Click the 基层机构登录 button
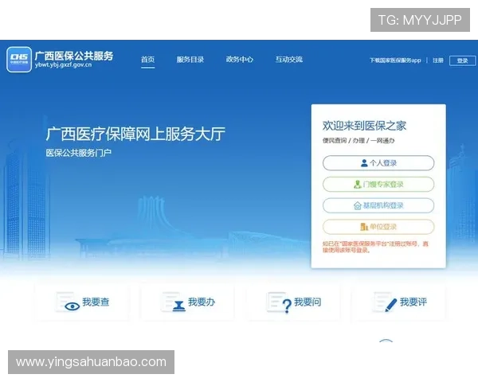This screenshot has height=382, width=478. click(x=378, y=205)
